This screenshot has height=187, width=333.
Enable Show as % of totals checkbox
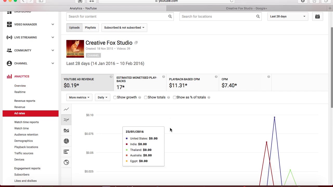coord(174,97)
